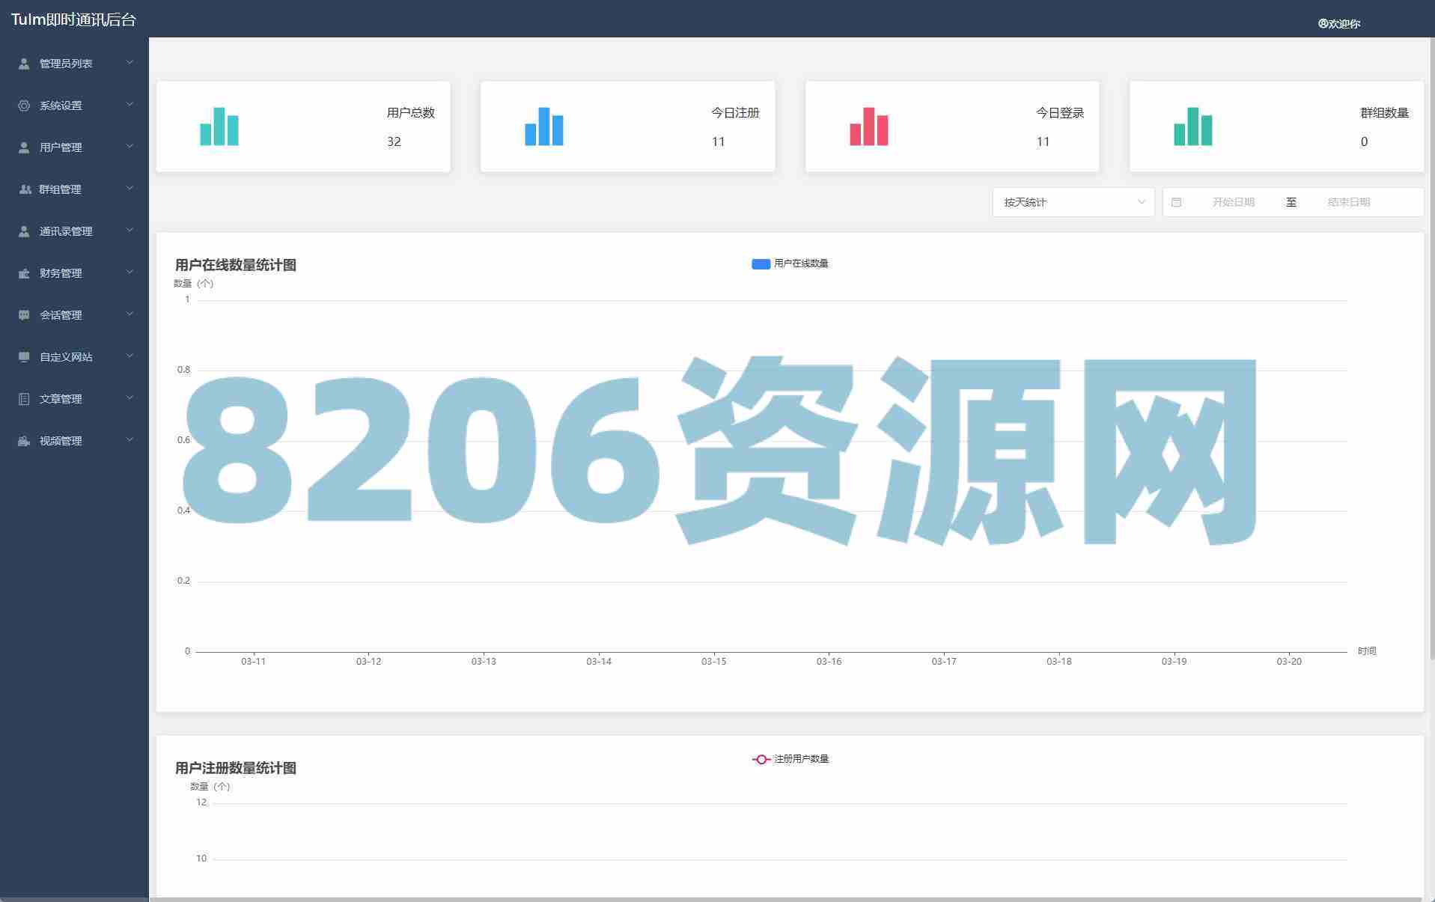
Task: Click the 03-15 axis label
Action: coord(713,662)
